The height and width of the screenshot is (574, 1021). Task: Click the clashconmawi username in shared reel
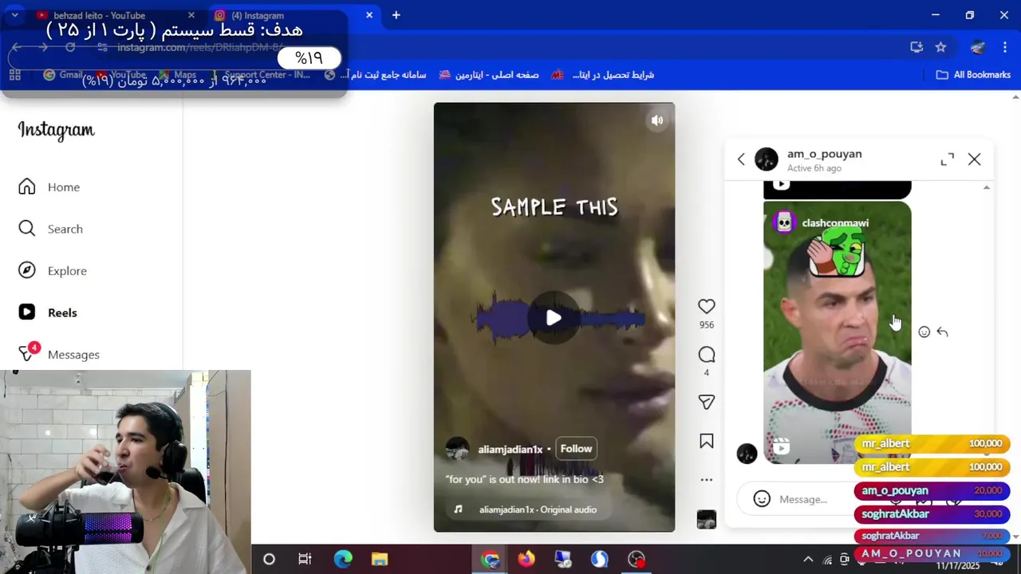pos(835,222)
